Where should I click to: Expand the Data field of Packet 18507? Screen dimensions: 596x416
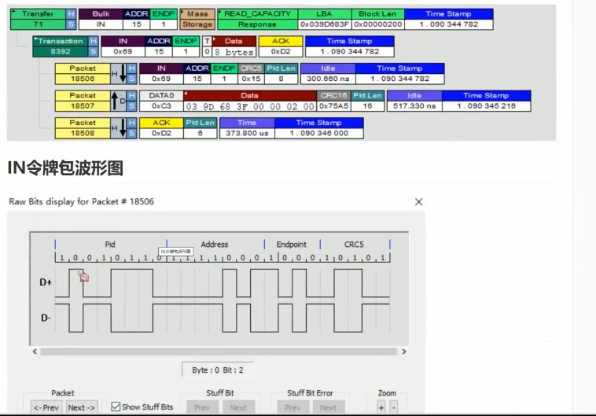tap(188, 95)
